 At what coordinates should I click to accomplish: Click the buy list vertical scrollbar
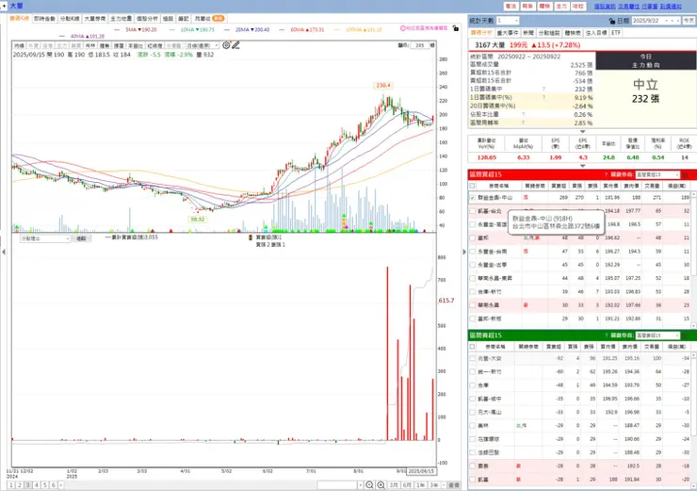tap(693, 258)
